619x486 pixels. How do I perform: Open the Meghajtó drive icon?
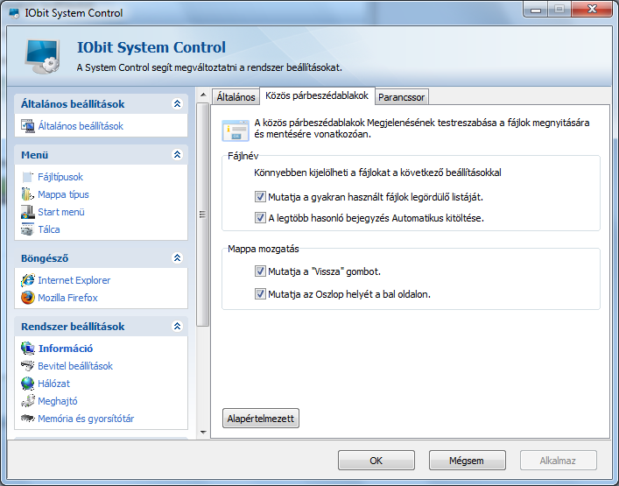pyautogui.click(x=28, y=401)
